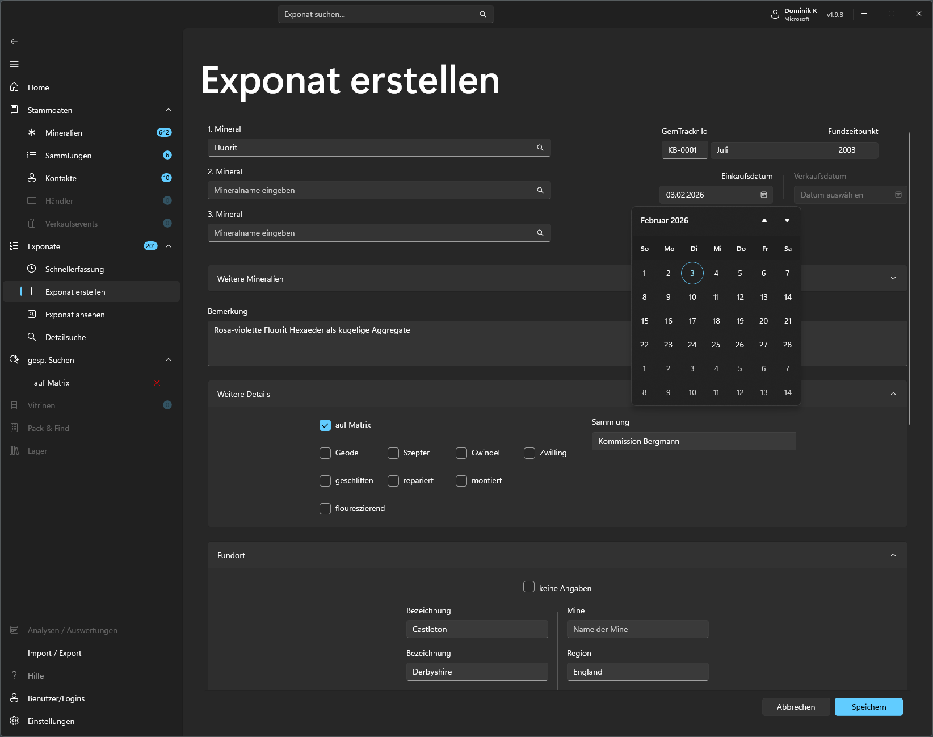Open the Einkaufsdatum calendar icon
The height and width of the screenshot is (737, 933).
click(x=764, y=195)
